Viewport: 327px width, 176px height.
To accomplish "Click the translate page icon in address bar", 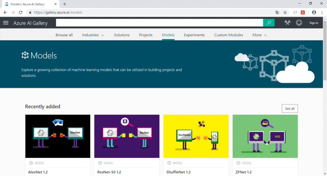I will [277, 12].
